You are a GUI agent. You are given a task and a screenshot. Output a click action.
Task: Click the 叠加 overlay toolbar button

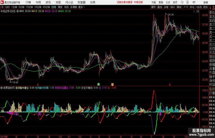coord(160,7)
